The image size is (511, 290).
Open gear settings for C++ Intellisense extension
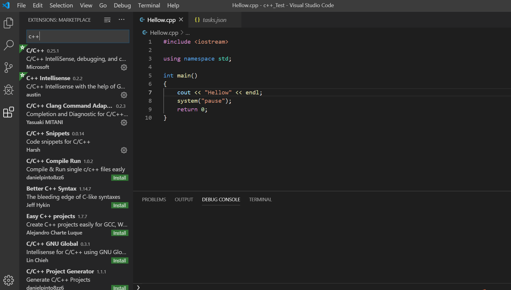124,95
